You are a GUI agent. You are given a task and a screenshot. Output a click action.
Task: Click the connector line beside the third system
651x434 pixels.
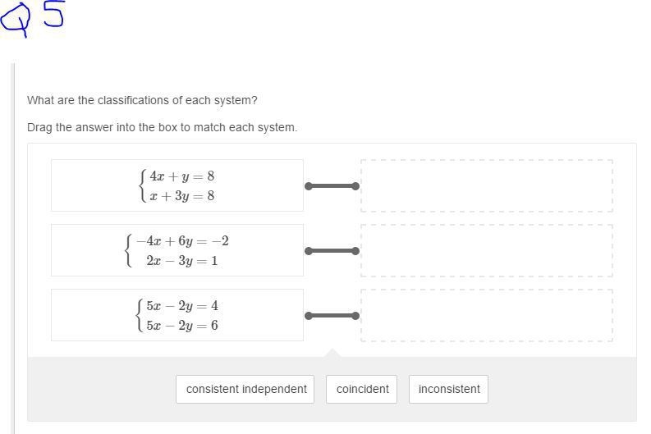coord(332,316)
